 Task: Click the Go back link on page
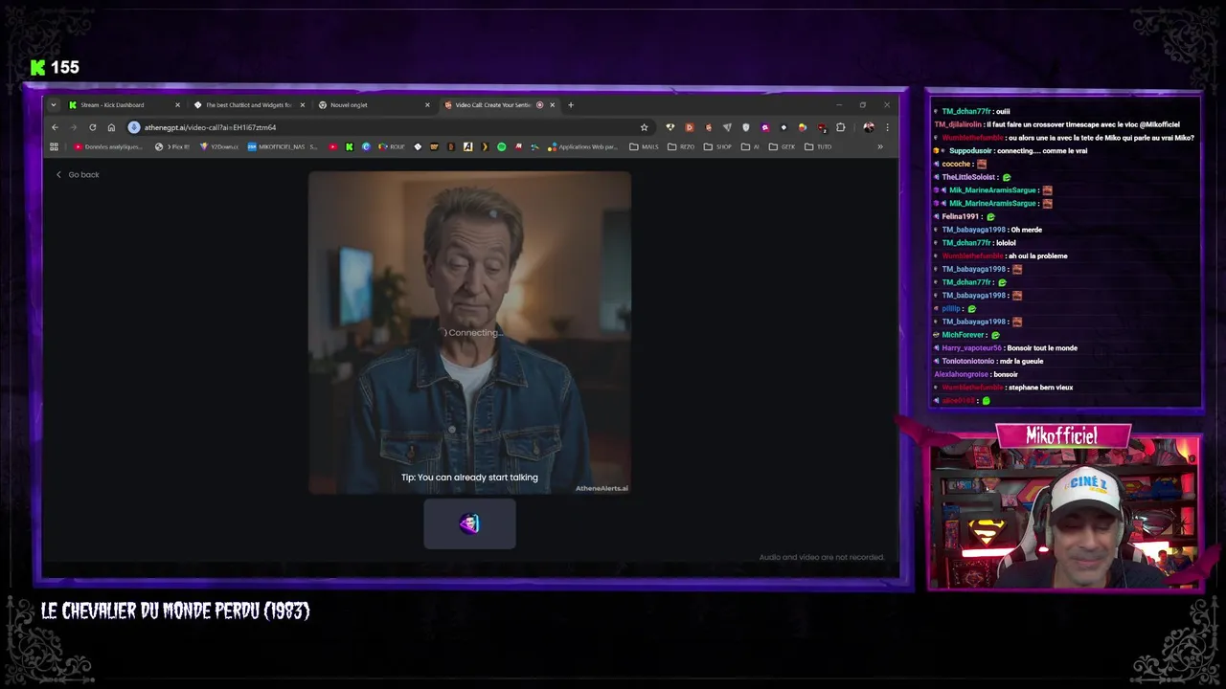point(78,174)
